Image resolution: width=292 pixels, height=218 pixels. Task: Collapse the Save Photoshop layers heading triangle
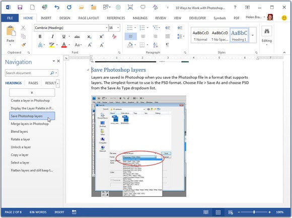tap(88, 70)
